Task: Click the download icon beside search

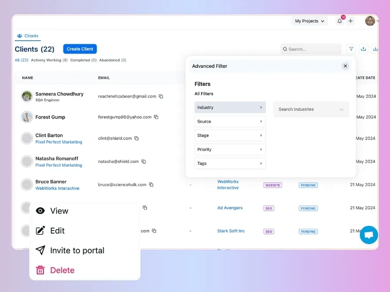Action: [375, 49]
